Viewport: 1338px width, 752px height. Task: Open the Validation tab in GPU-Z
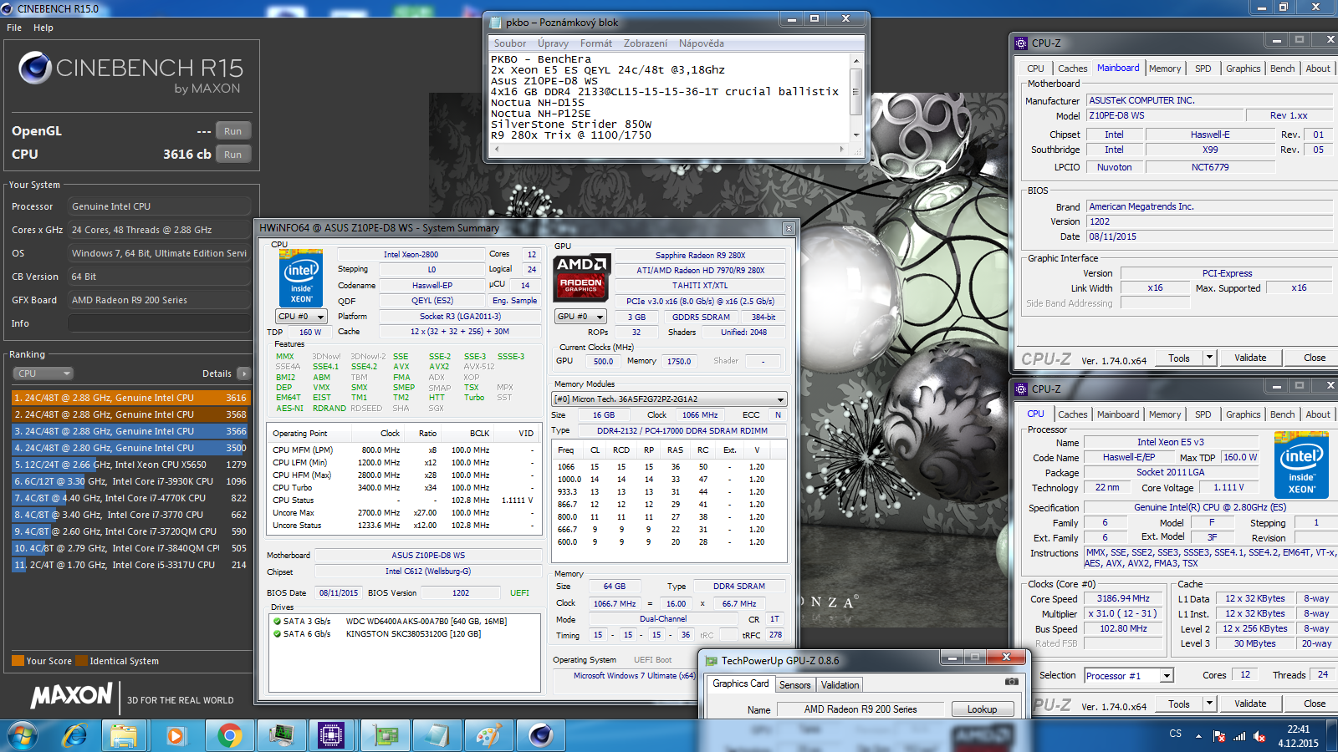[840, 685]
